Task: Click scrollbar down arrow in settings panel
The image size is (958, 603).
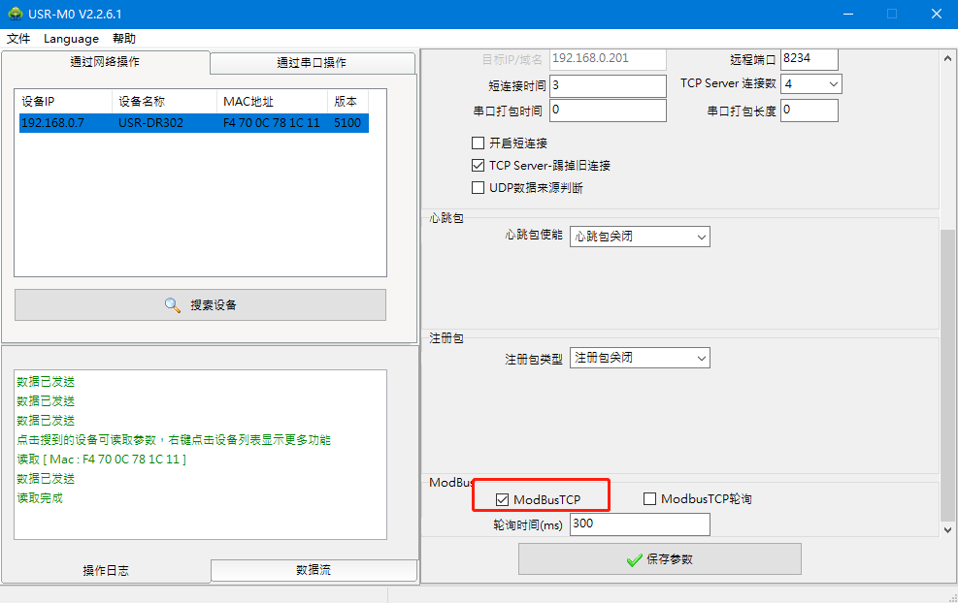Action: tap(947, 529)
